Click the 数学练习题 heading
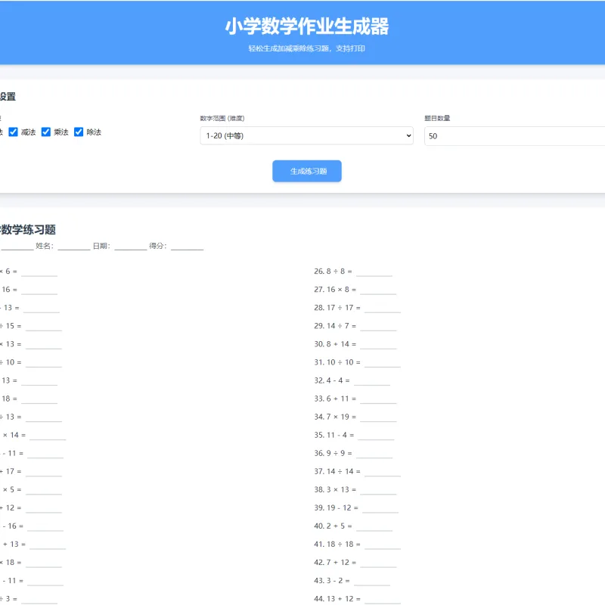Image resolution: width=605 pixels, height=605 pixels. point(28,230)
